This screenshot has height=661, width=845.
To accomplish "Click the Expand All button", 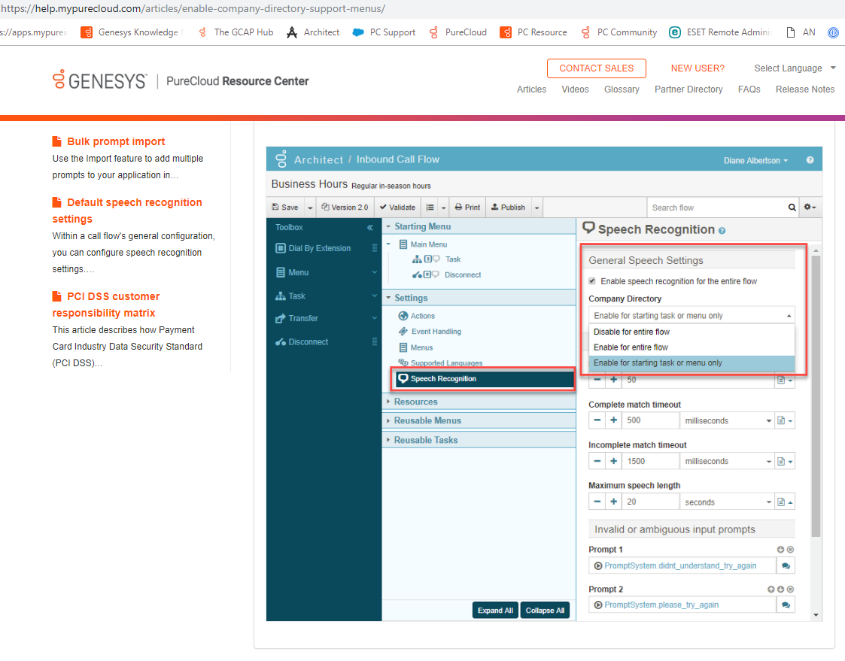I will coord(495,611).
